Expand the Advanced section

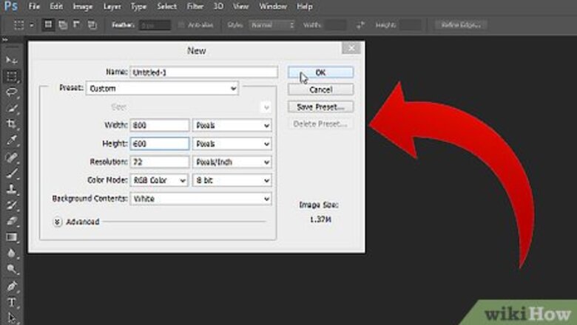57,222
